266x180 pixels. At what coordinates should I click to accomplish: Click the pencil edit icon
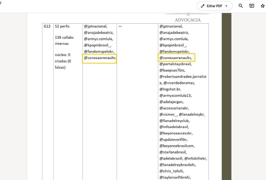pyautogui.click(x=203, y=6)
